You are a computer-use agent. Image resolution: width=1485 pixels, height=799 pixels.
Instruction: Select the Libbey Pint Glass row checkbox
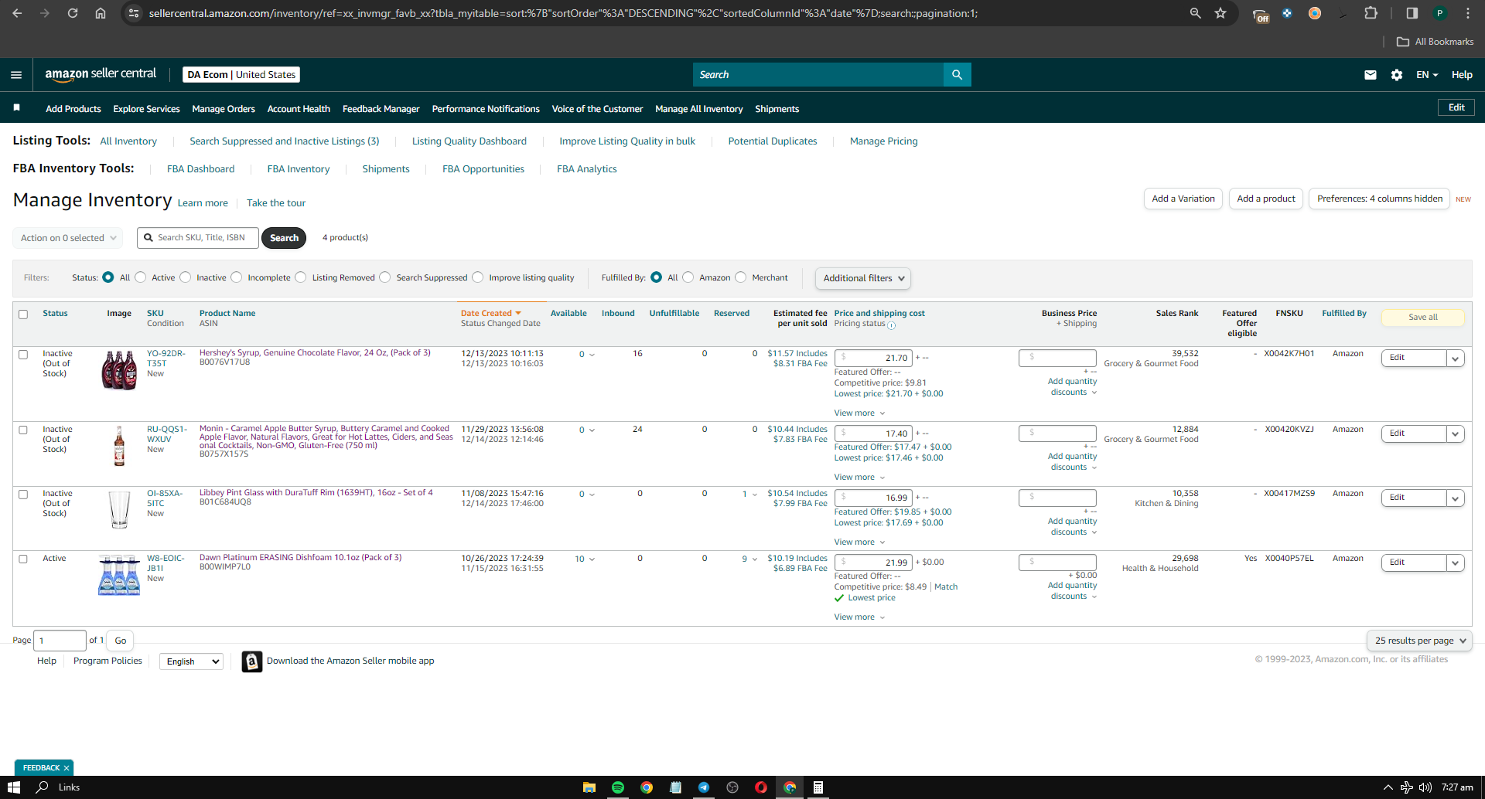[x=23, y=495]
